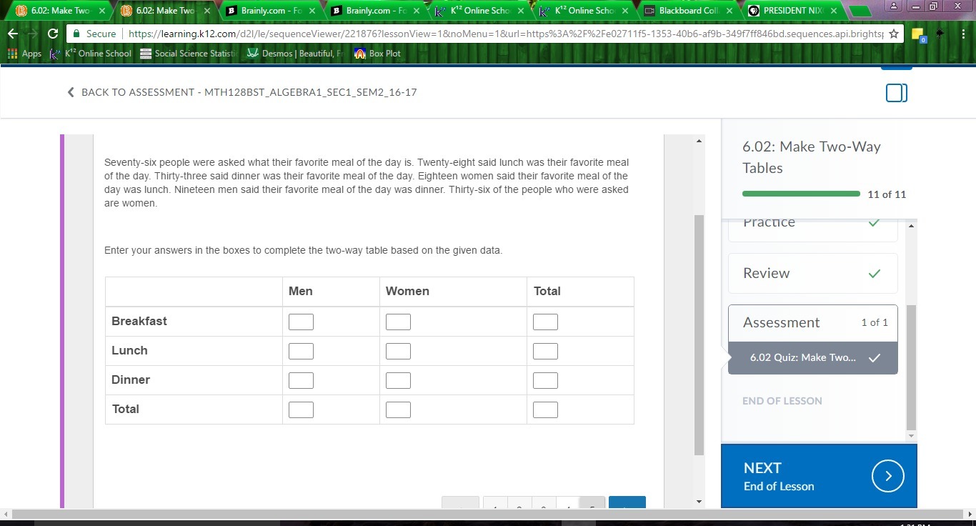Close the Blackboard Coll tab

(729, 11)
